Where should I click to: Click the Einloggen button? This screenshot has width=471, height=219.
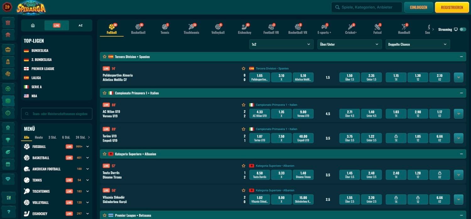coord(419,8)
